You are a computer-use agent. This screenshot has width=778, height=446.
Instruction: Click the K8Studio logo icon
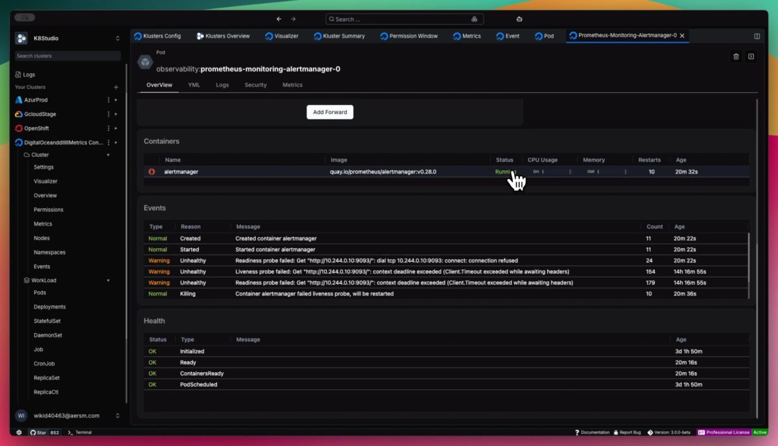pyautogui.click(x=21, y=38)
